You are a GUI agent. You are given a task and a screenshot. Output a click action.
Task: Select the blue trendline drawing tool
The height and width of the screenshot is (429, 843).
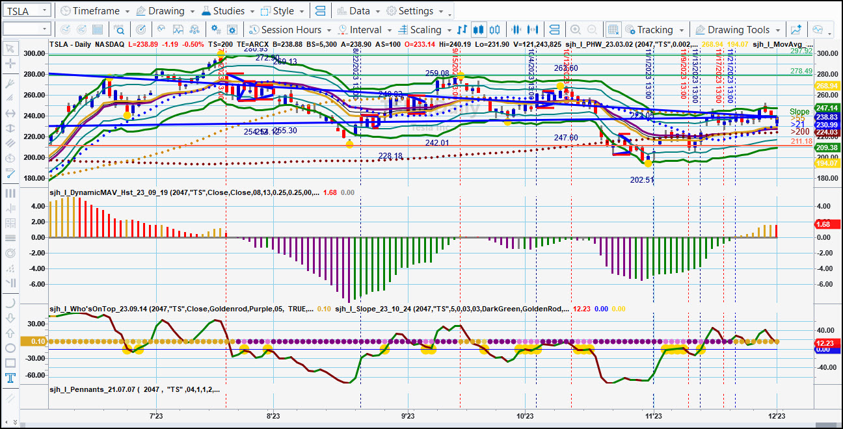10,173
